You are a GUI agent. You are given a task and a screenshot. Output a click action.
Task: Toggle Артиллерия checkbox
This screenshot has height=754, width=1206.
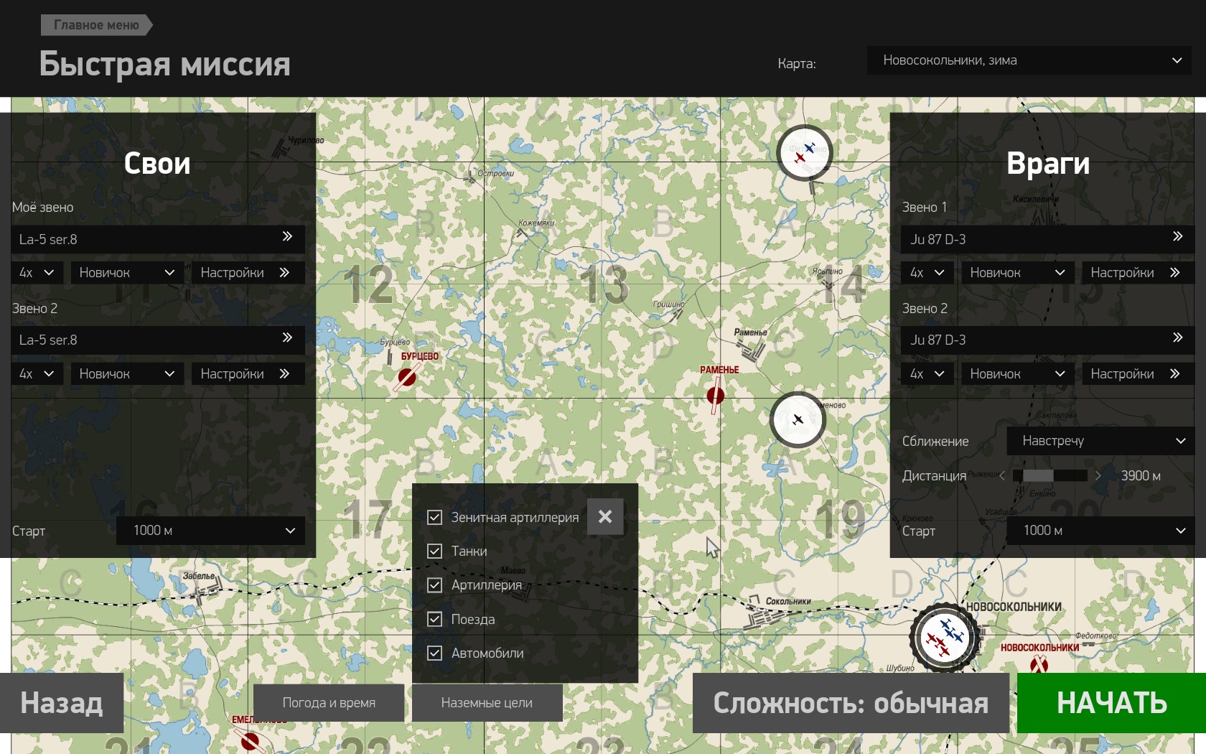(434, 585)
